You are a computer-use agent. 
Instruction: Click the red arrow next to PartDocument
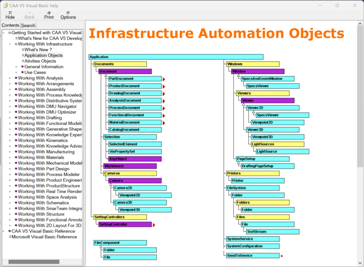pos(164,79)
